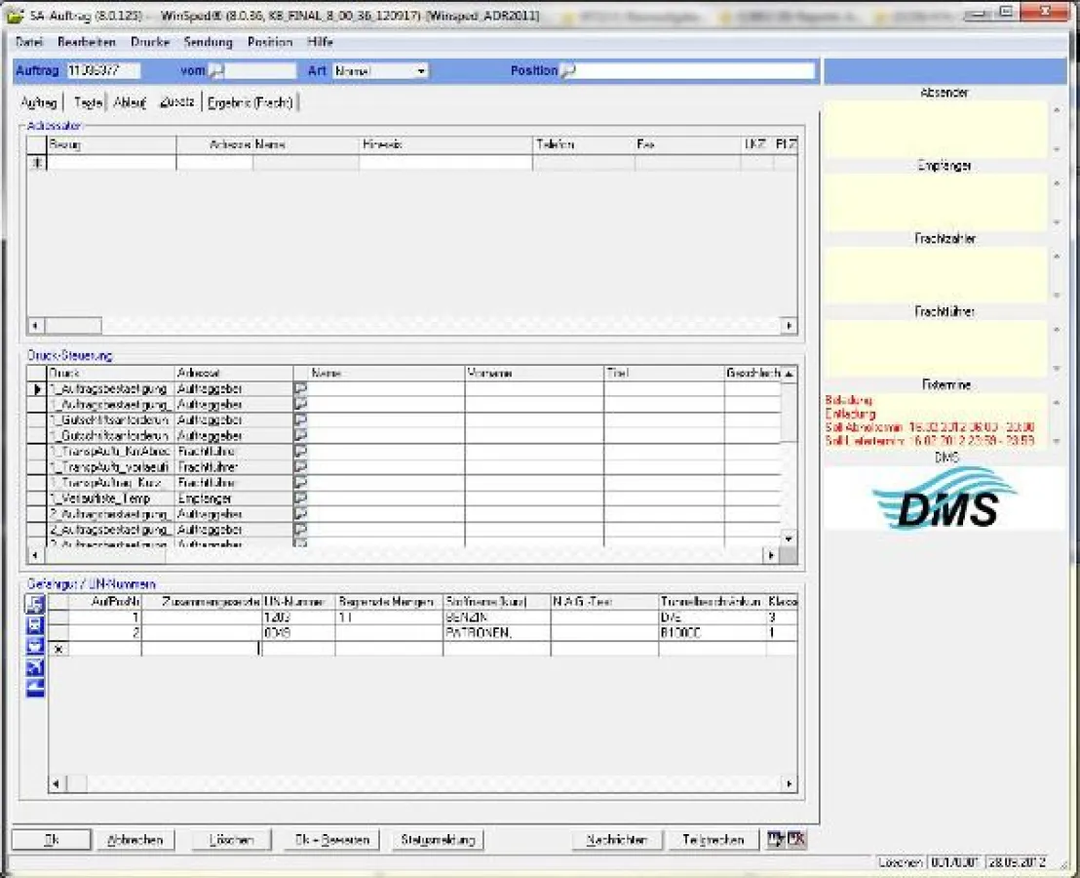Switch to the Ergebnis (Fracht) tab
This screenshot has height=878, width=1080.
pos(251,102)
